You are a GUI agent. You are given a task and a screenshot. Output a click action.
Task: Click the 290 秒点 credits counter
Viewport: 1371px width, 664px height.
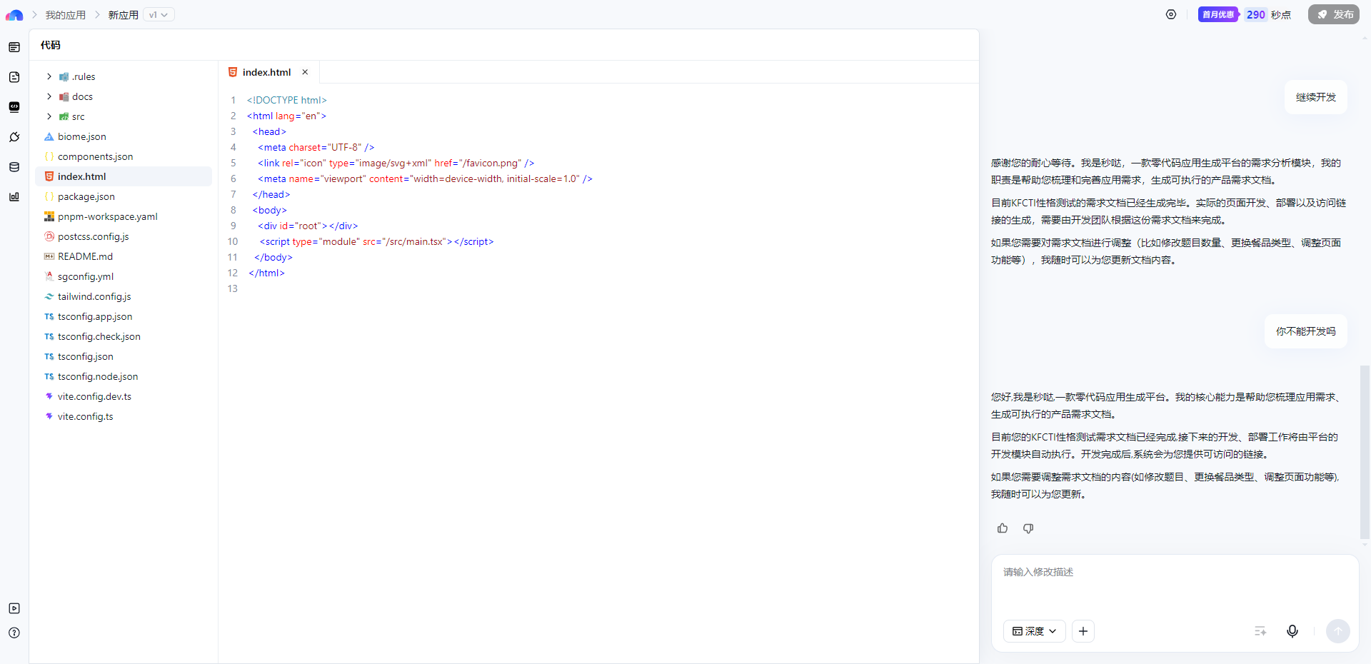pos(1269,14)
